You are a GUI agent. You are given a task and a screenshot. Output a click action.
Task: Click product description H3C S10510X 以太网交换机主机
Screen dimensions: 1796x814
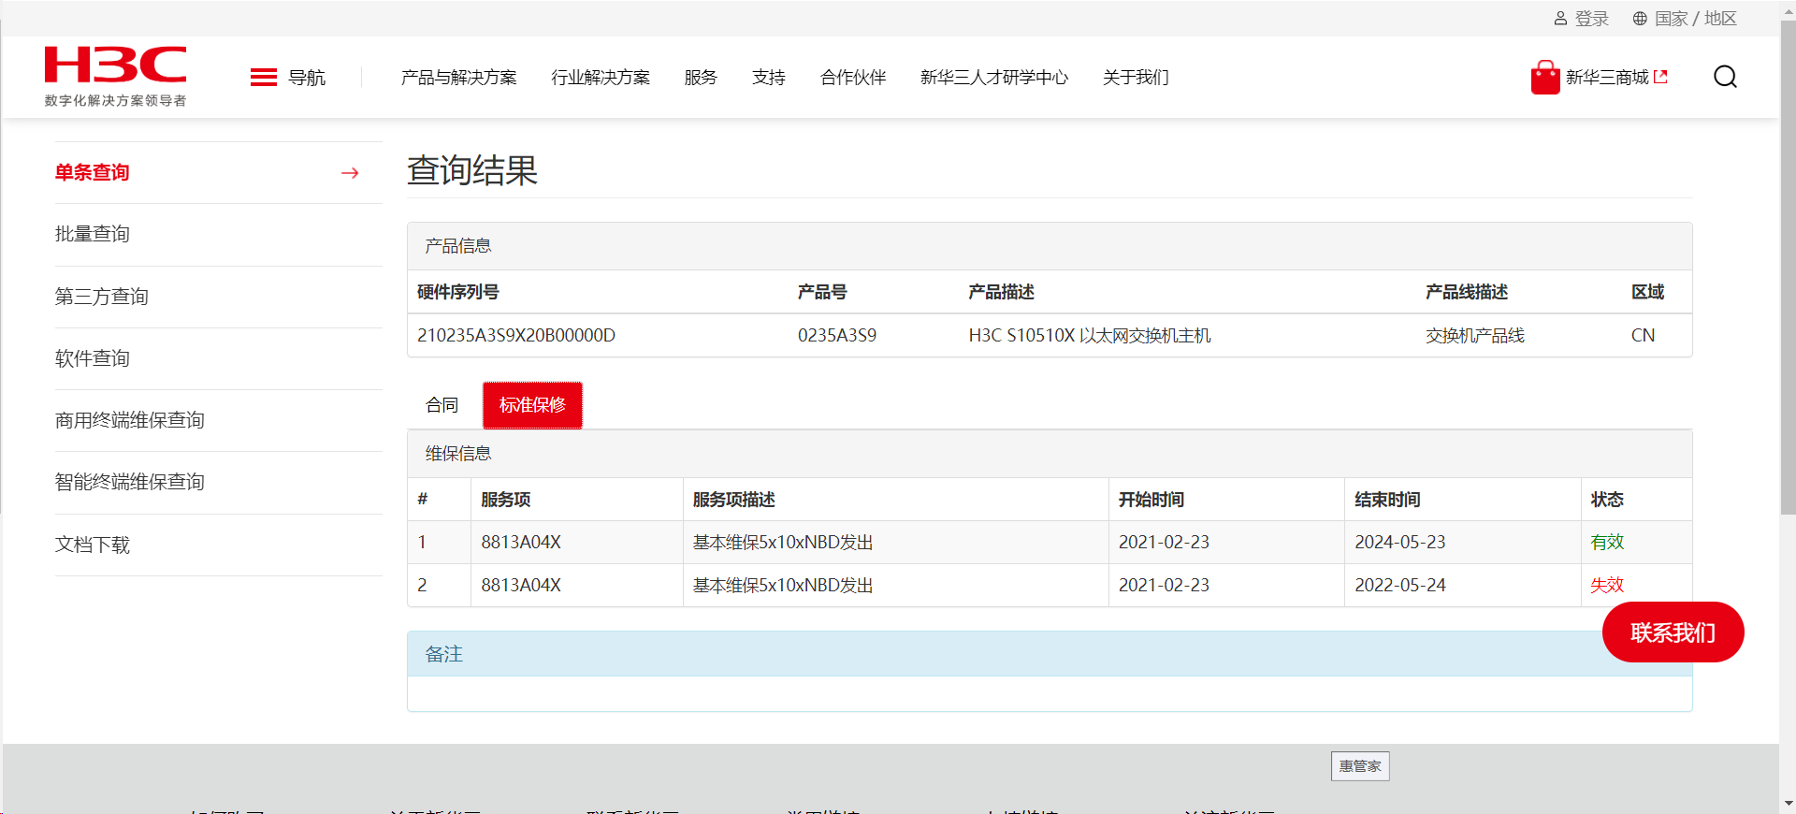pos(1090,336)
